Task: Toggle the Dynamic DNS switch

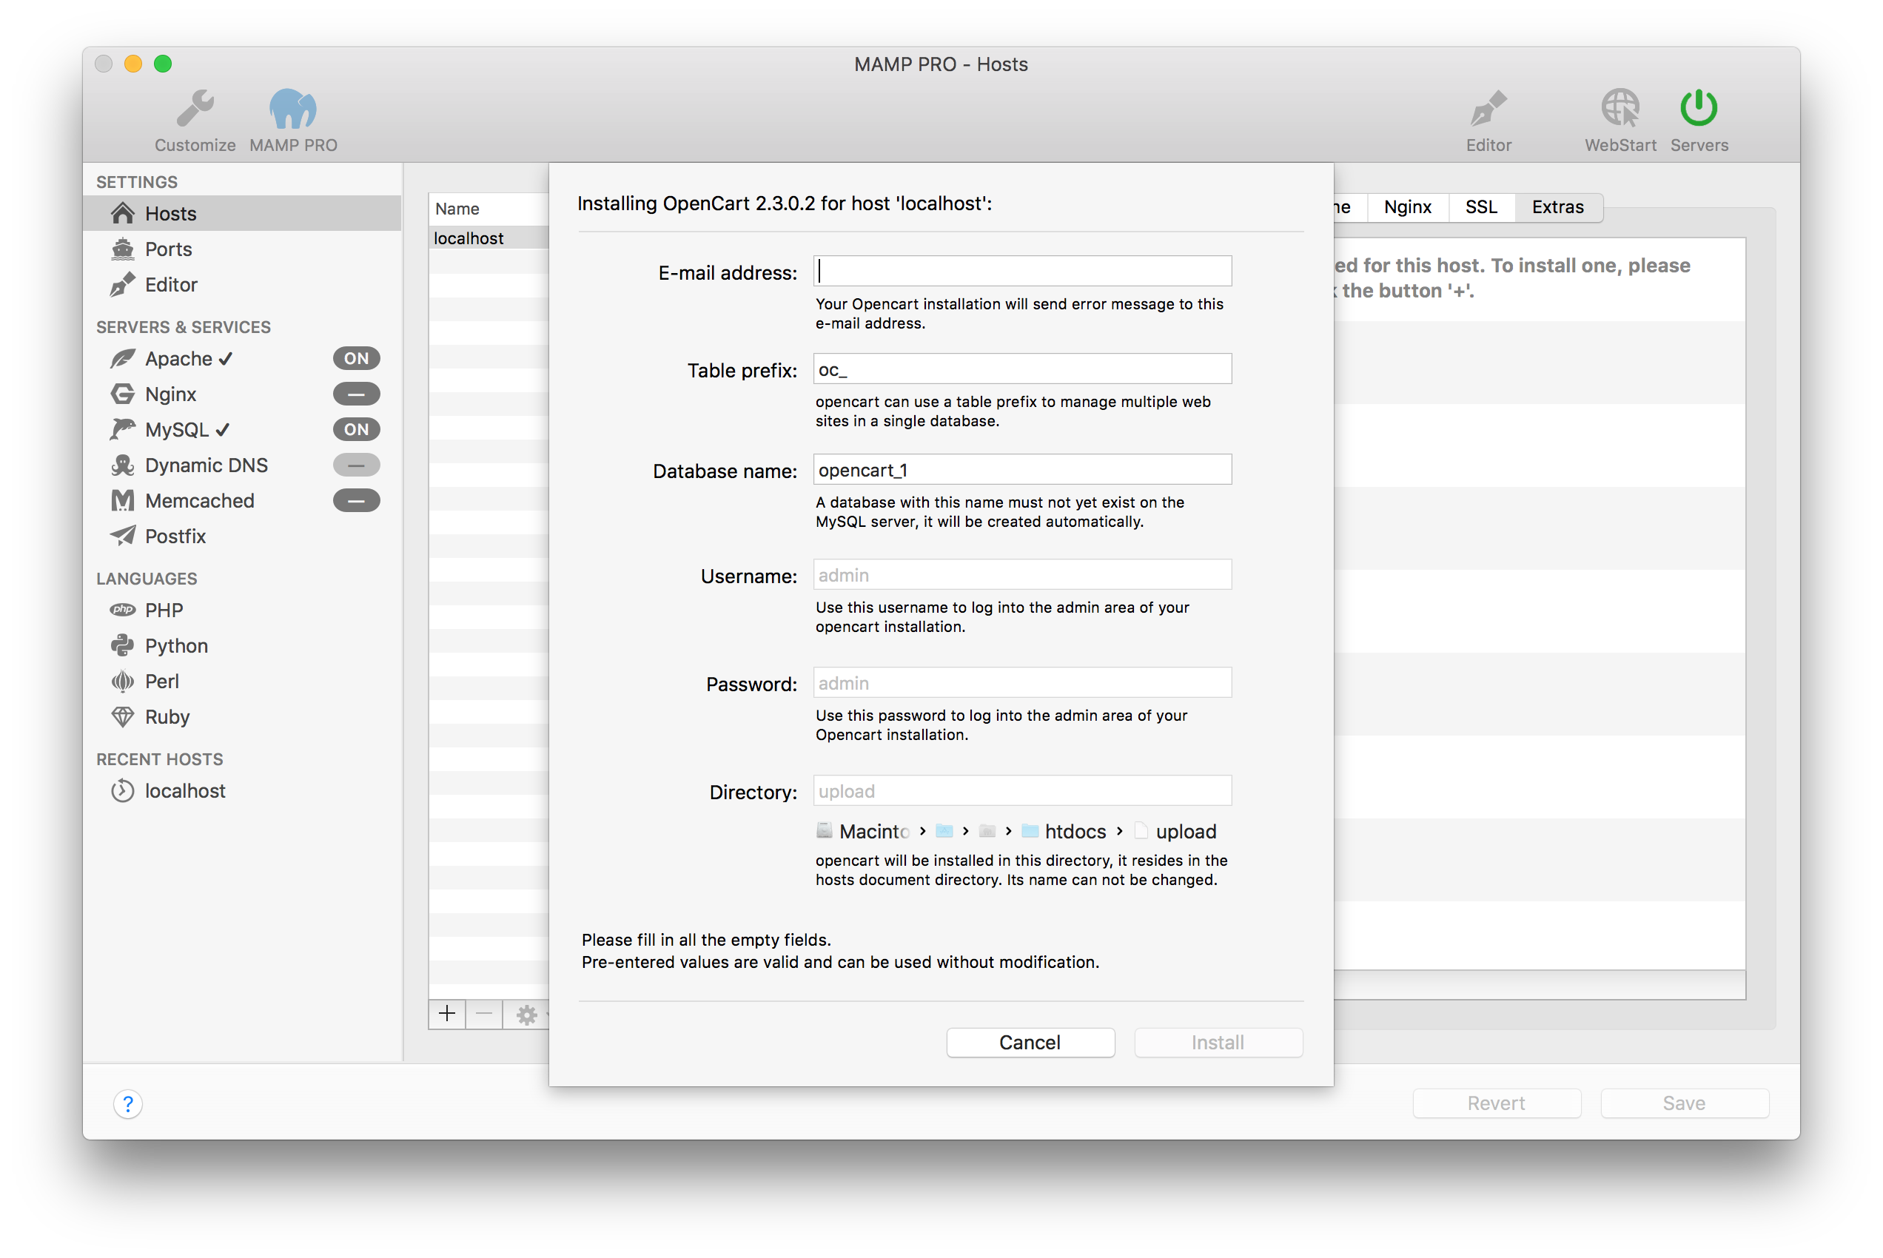Action: pos(356,465)
